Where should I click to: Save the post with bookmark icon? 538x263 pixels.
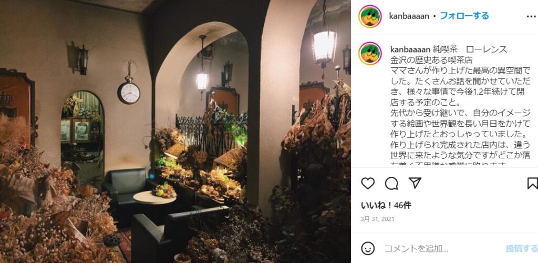point(533,184)
